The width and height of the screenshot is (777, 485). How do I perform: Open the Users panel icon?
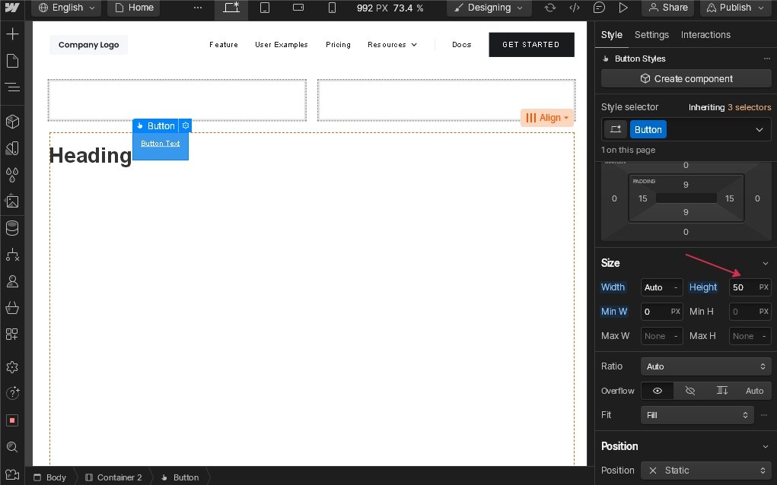pyautogui.click(x=12, y=281)
